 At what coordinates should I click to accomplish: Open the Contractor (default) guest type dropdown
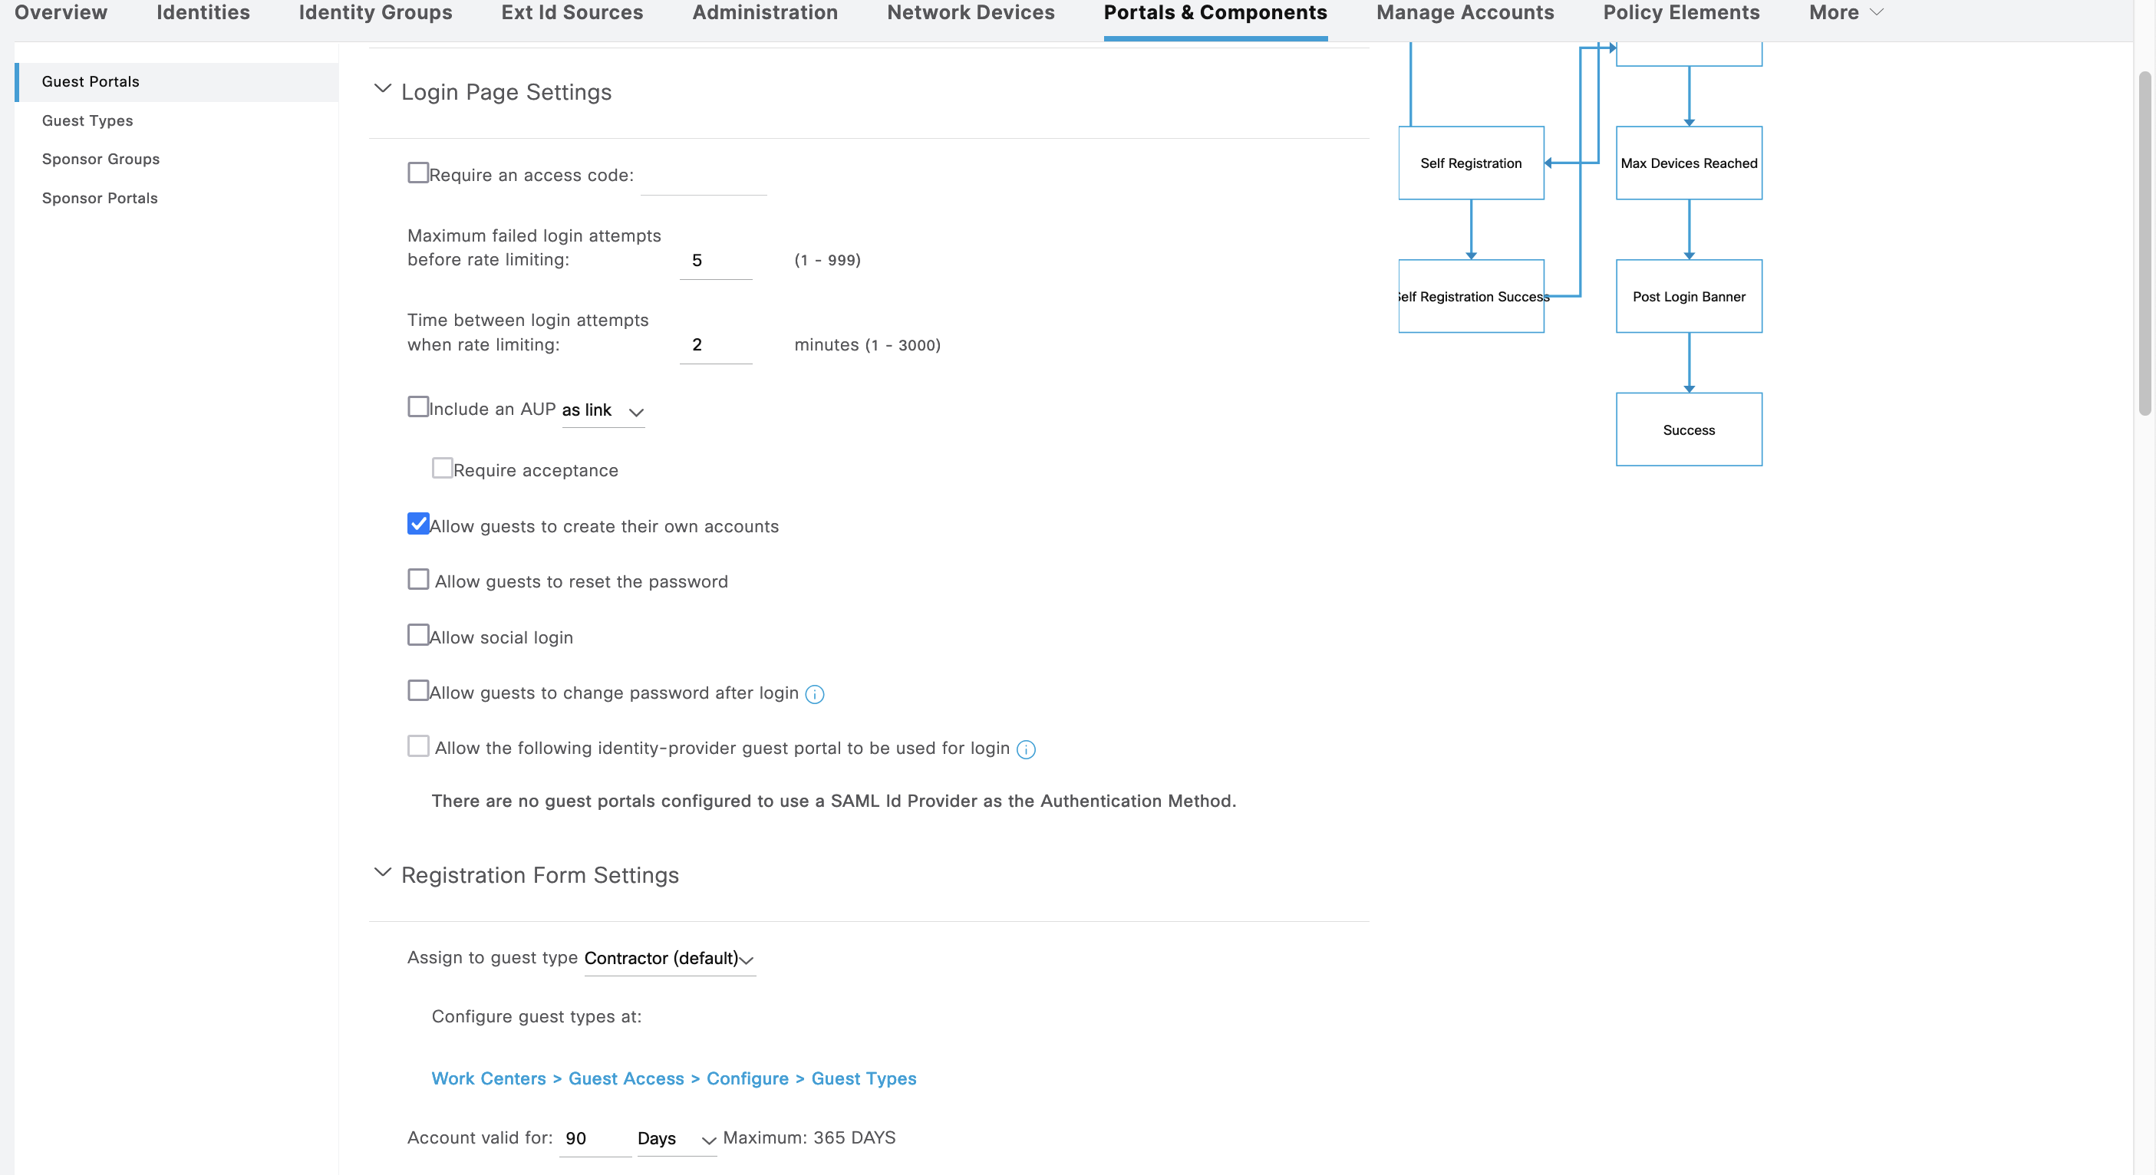[669, 959]
